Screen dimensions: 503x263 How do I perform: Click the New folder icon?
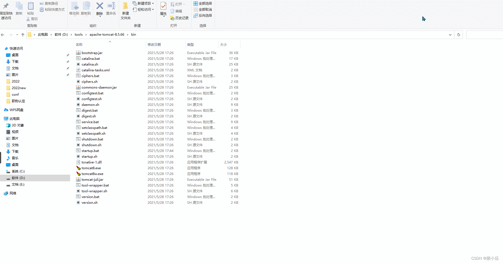pyautogui.click(x=125, y=6)
